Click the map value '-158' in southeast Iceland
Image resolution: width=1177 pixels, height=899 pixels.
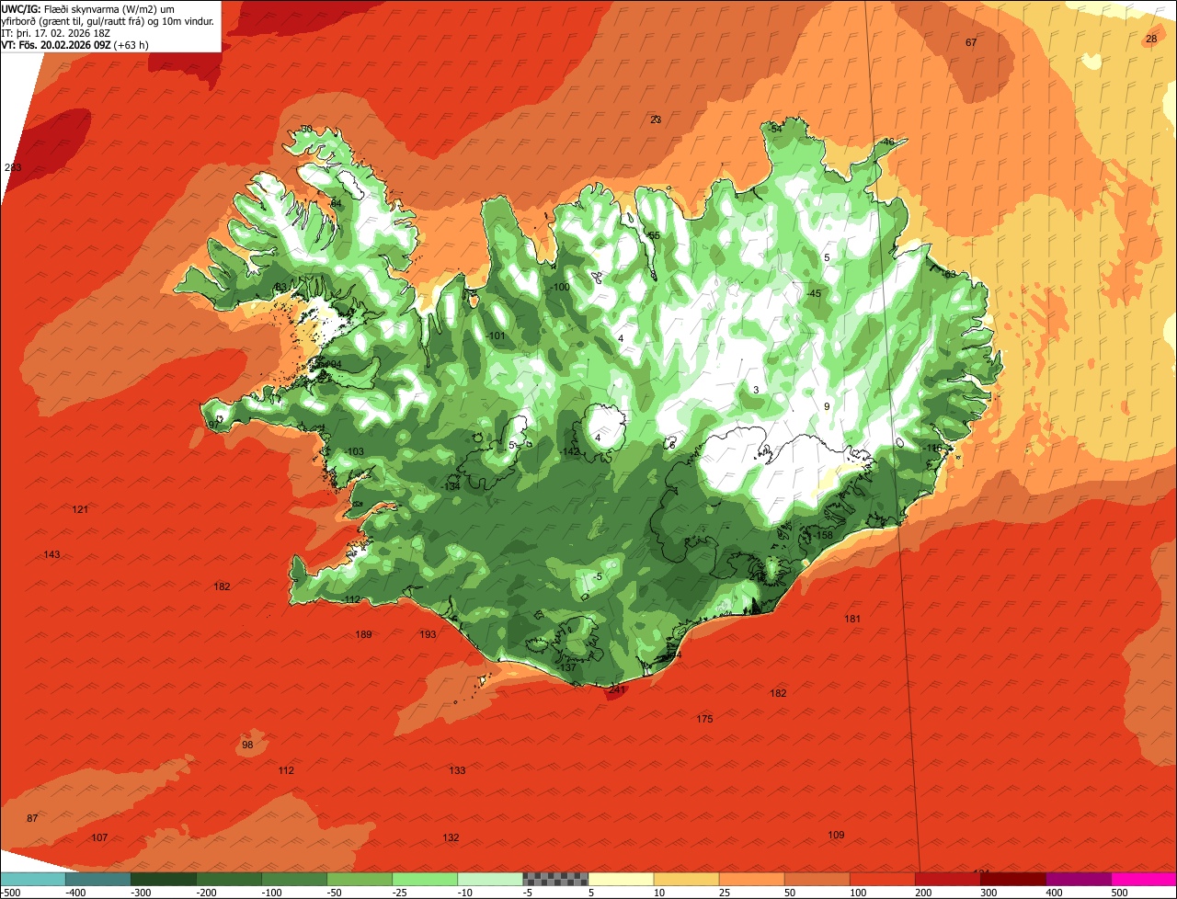(822, 535)
